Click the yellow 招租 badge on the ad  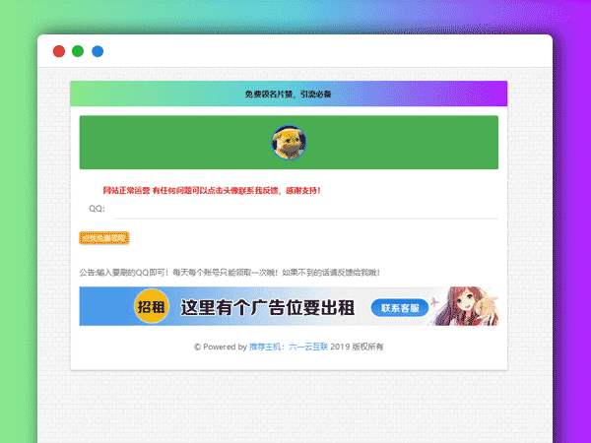(152, 307)
